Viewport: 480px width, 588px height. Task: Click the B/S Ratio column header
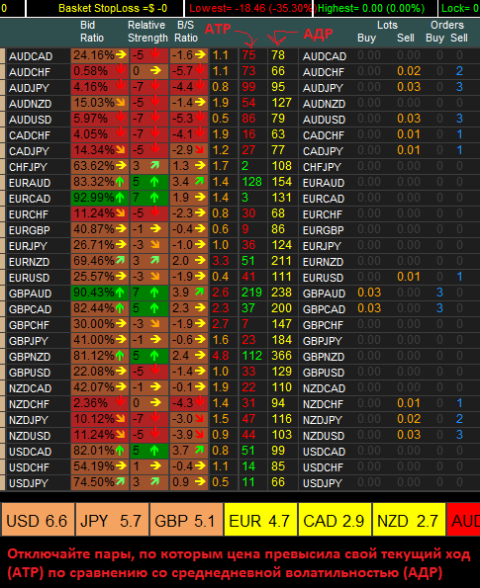186,32
